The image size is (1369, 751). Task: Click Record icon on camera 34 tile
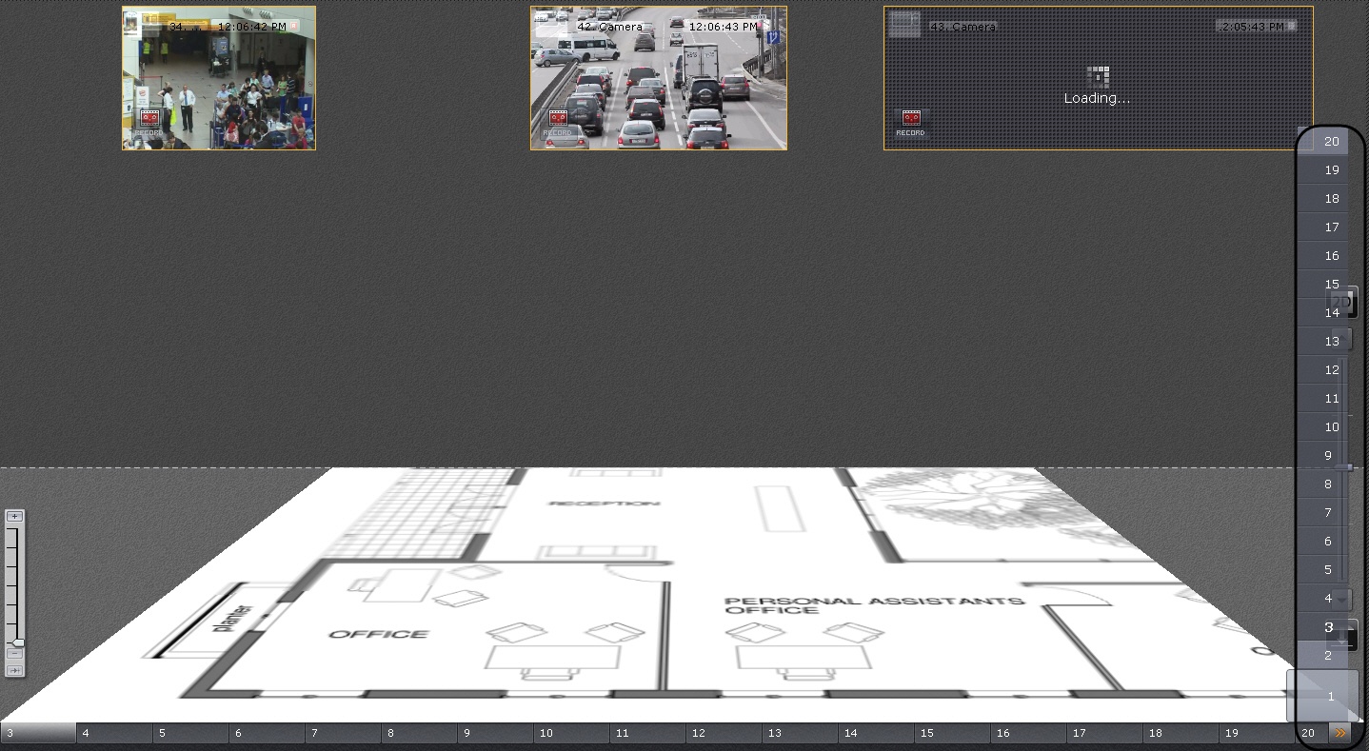point(149,120)
